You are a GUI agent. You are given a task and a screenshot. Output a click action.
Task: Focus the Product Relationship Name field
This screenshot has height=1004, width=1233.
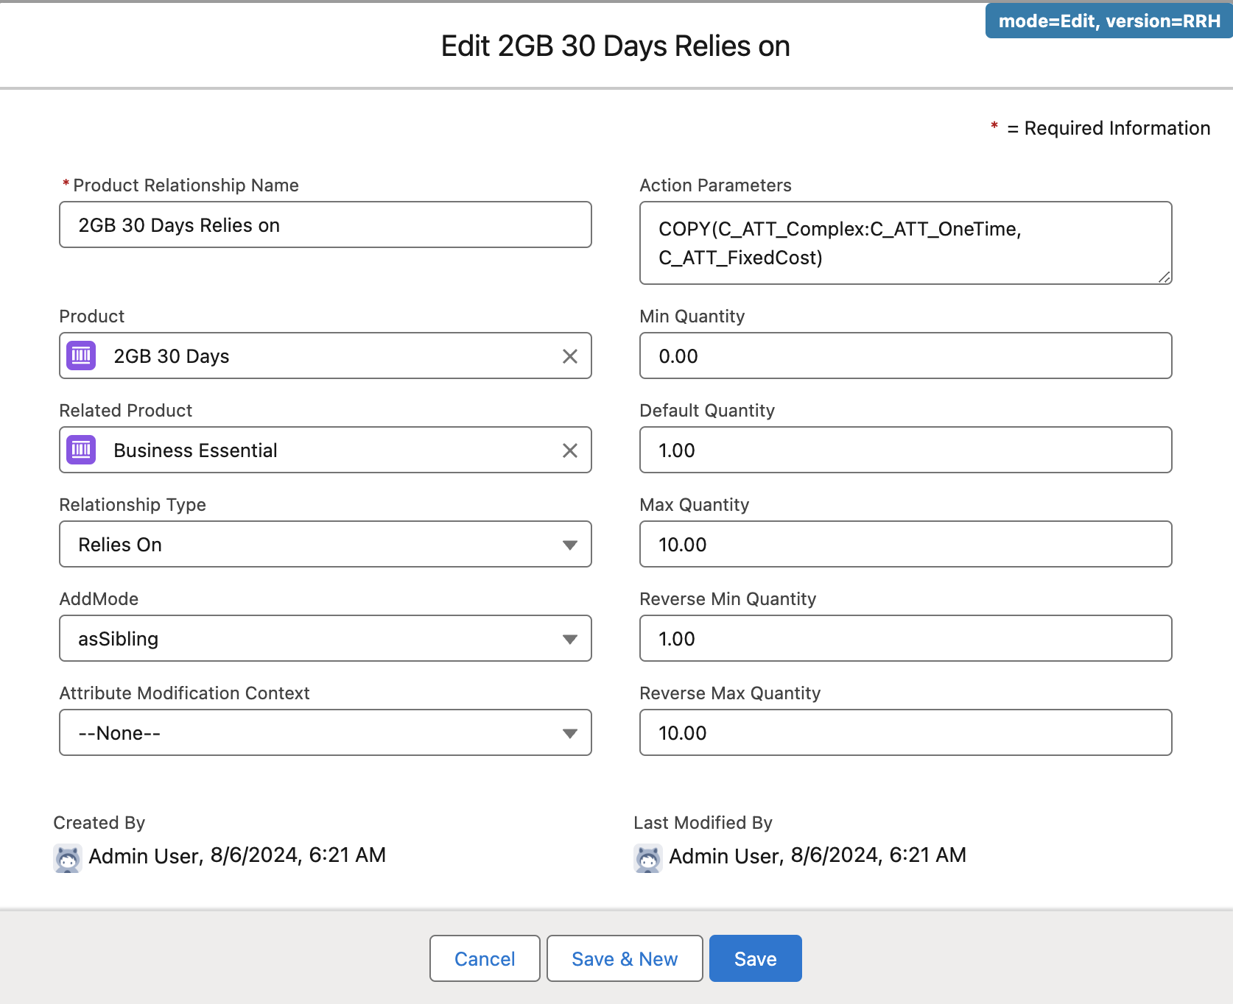pos(326,225)
